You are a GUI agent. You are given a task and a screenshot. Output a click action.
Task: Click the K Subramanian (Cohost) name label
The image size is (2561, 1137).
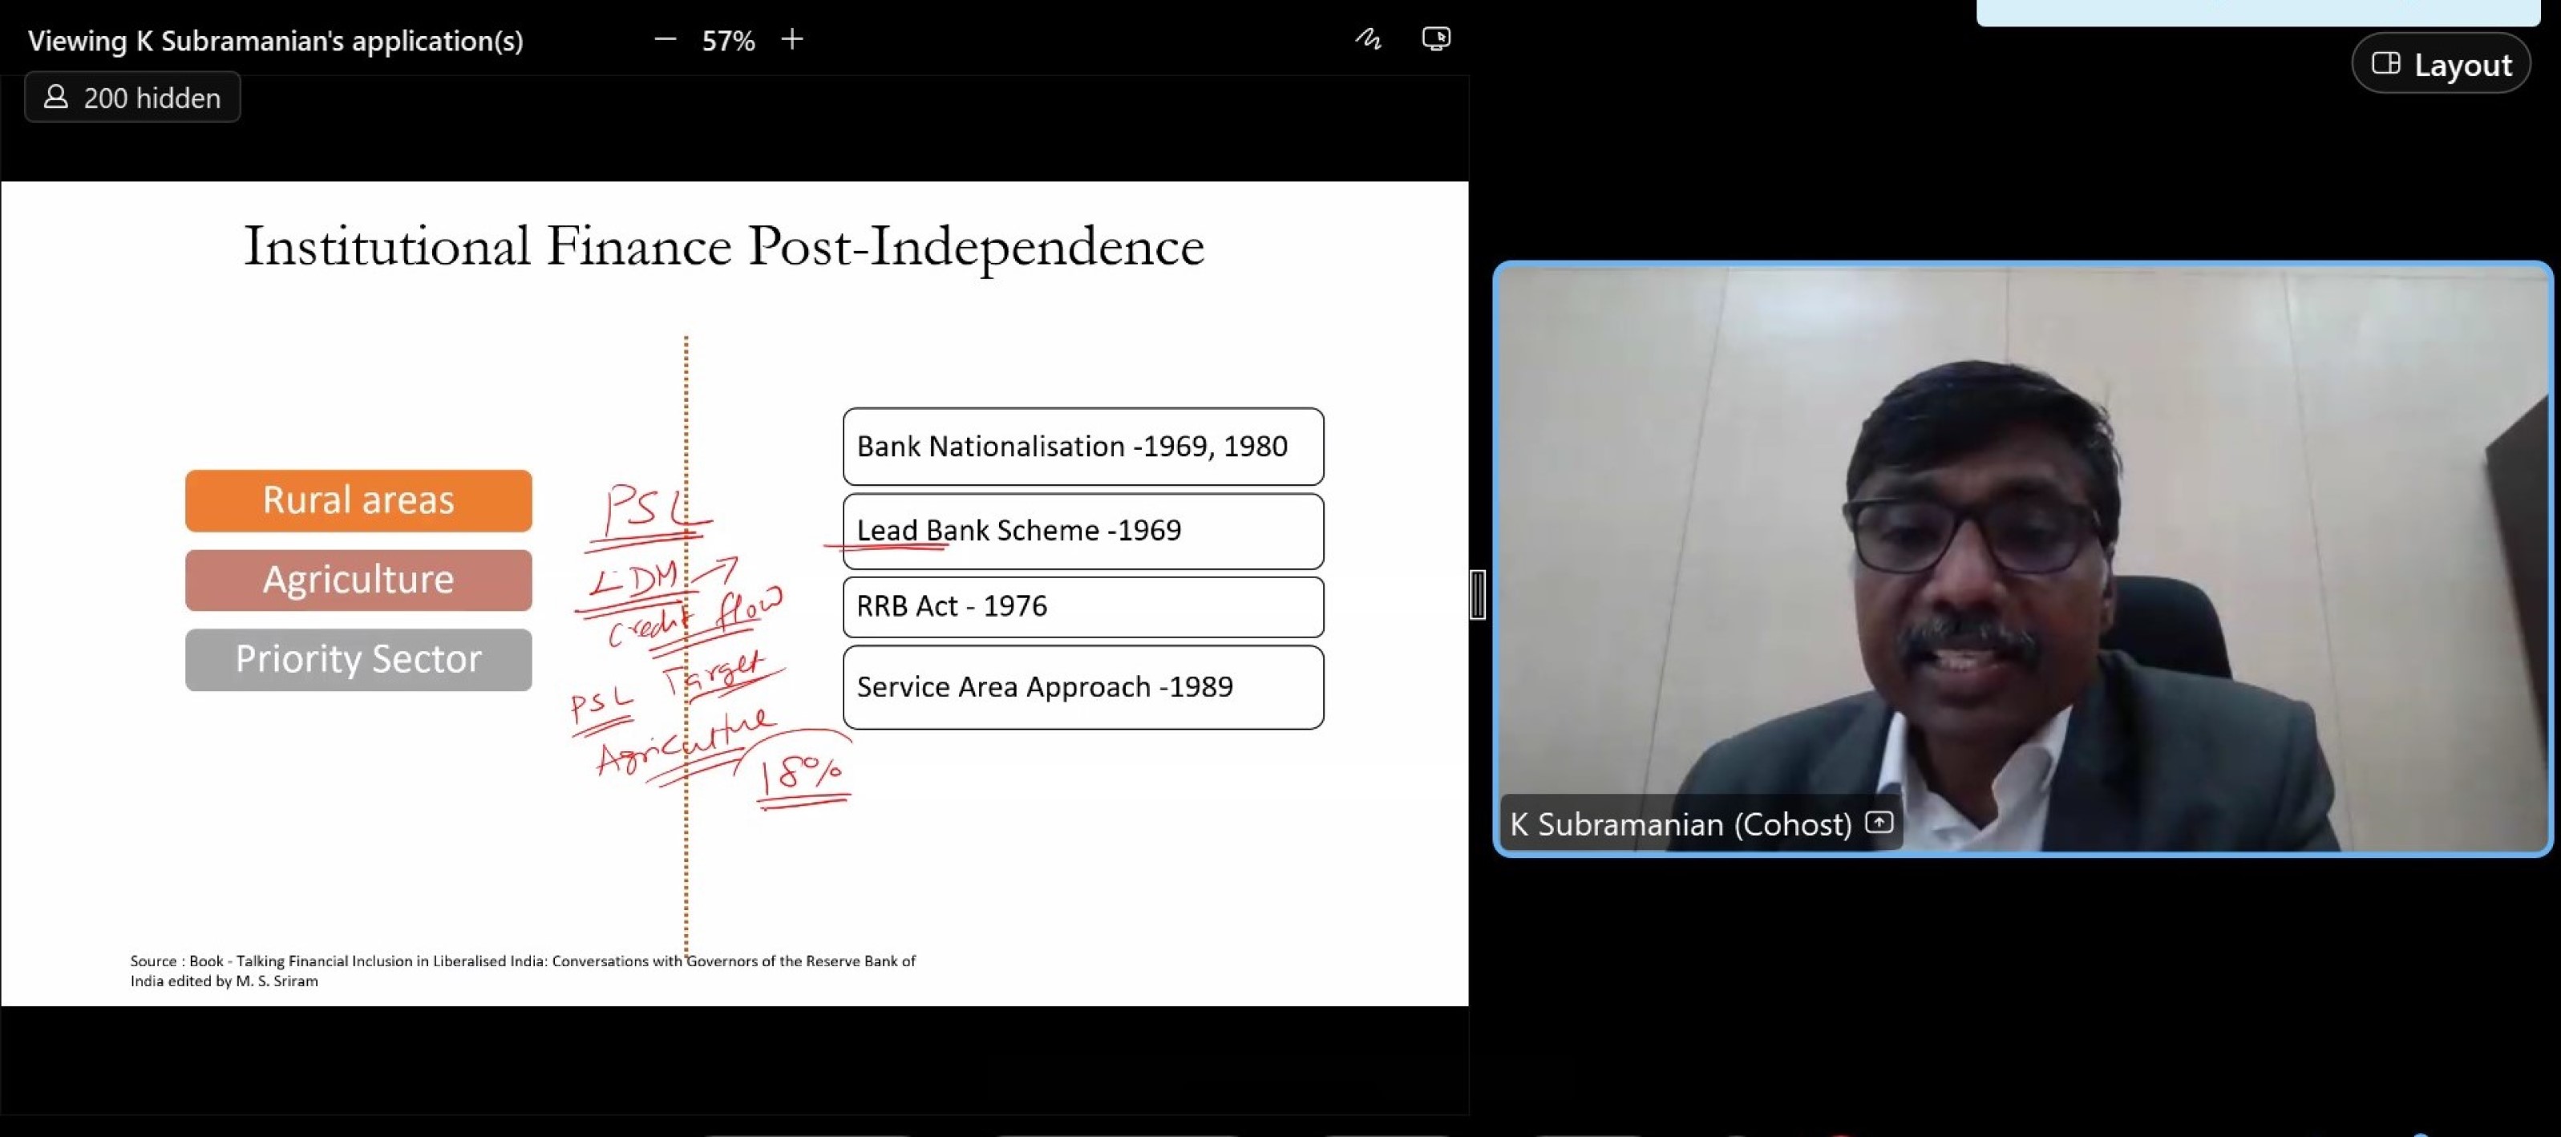click(x=1680, y=824)
